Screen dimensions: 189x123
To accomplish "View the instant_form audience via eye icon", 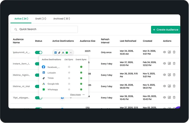I will (164, 63).
